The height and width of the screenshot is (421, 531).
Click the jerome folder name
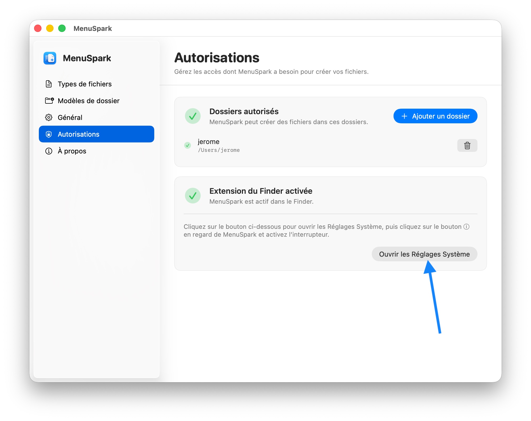209,142
